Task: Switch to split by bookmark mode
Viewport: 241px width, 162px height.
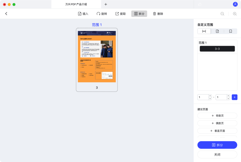Action: tap(230, 31)
